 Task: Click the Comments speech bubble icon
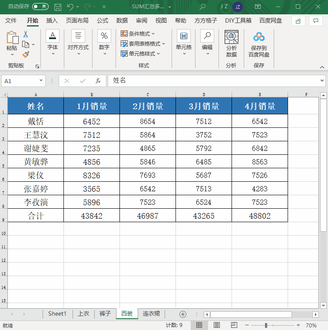click(316, 21)
